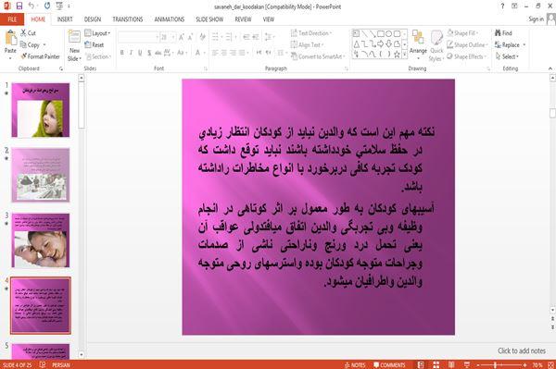Open Character Spacing AV dropdown
The width and height of the screenshot is (556, 369).
tap(168, 53)
